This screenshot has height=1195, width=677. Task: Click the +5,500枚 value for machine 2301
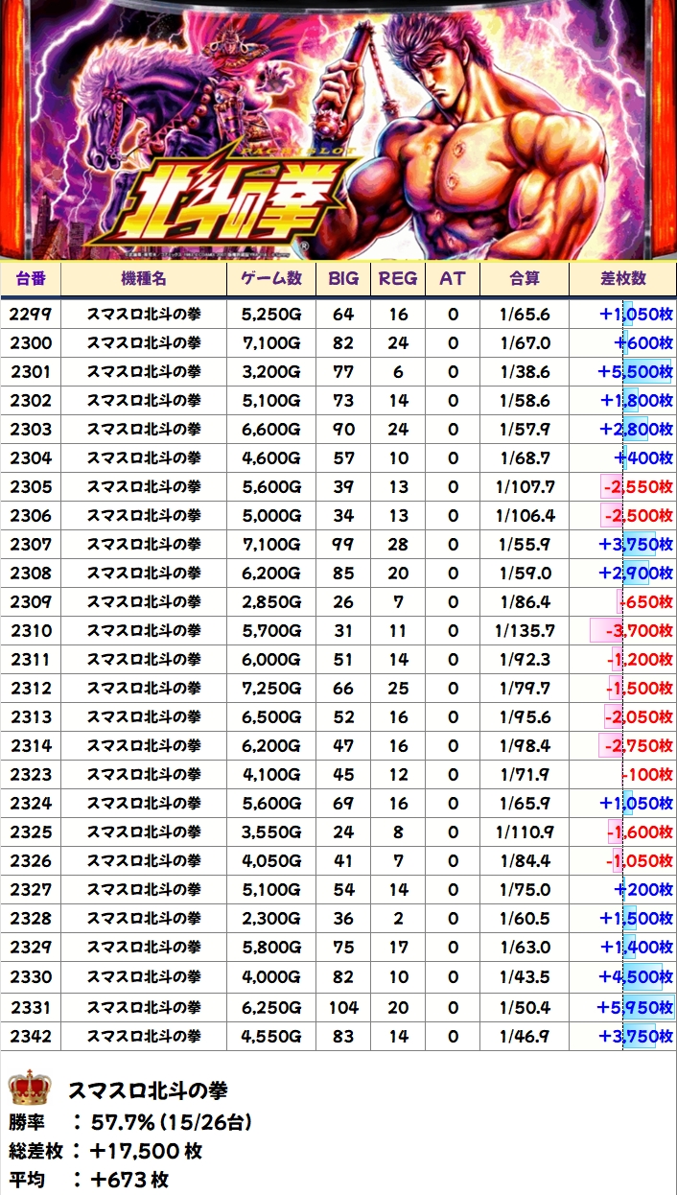[635, 372]
